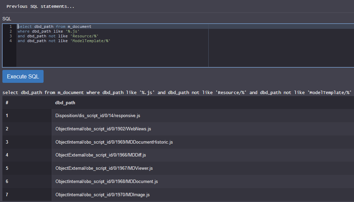Select the MDDocument.js path cell
This screenshot has height=202, width=354.
tap(107, 182)
